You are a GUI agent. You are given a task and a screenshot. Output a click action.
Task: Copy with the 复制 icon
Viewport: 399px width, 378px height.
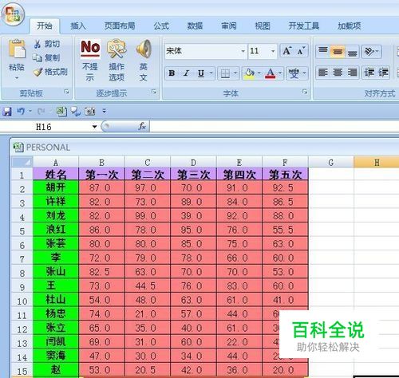38,57
